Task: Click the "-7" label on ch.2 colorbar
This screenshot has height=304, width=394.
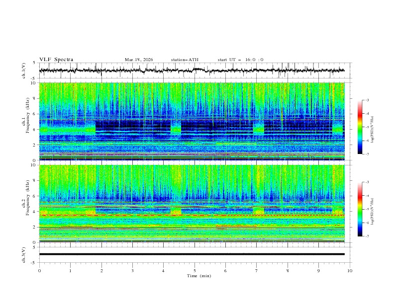Action: pyautogui.click(x=367, y=236)
